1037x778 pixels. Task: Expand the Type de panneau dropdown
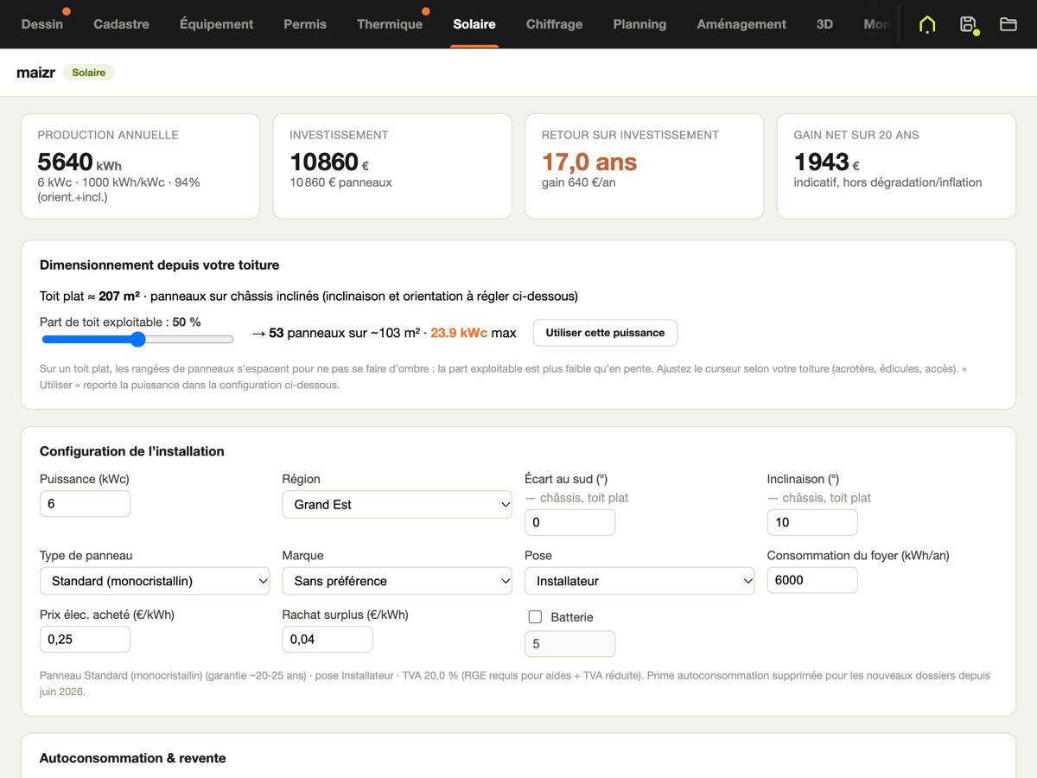[x=155, y=581]
